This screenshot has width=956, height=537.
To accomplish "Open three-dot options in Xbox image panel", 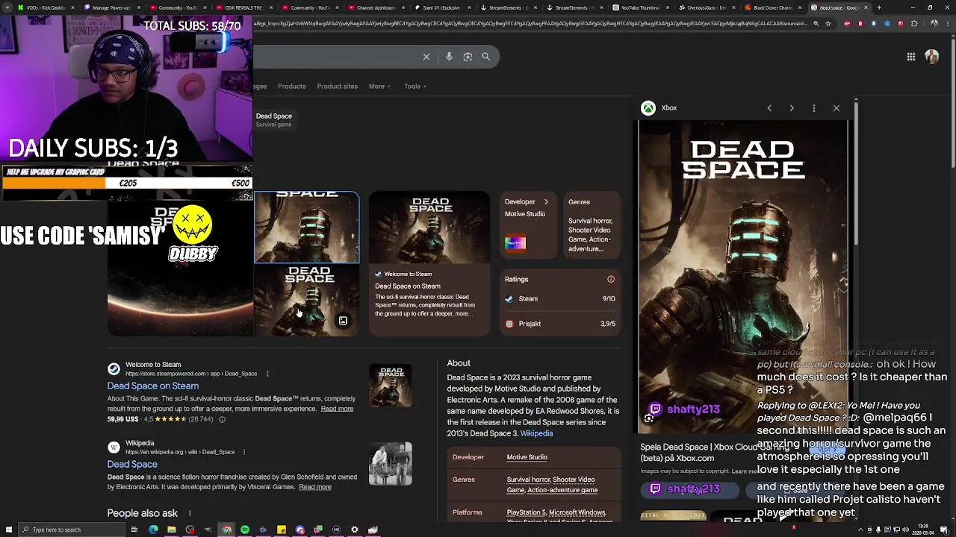I will [814, 108].
